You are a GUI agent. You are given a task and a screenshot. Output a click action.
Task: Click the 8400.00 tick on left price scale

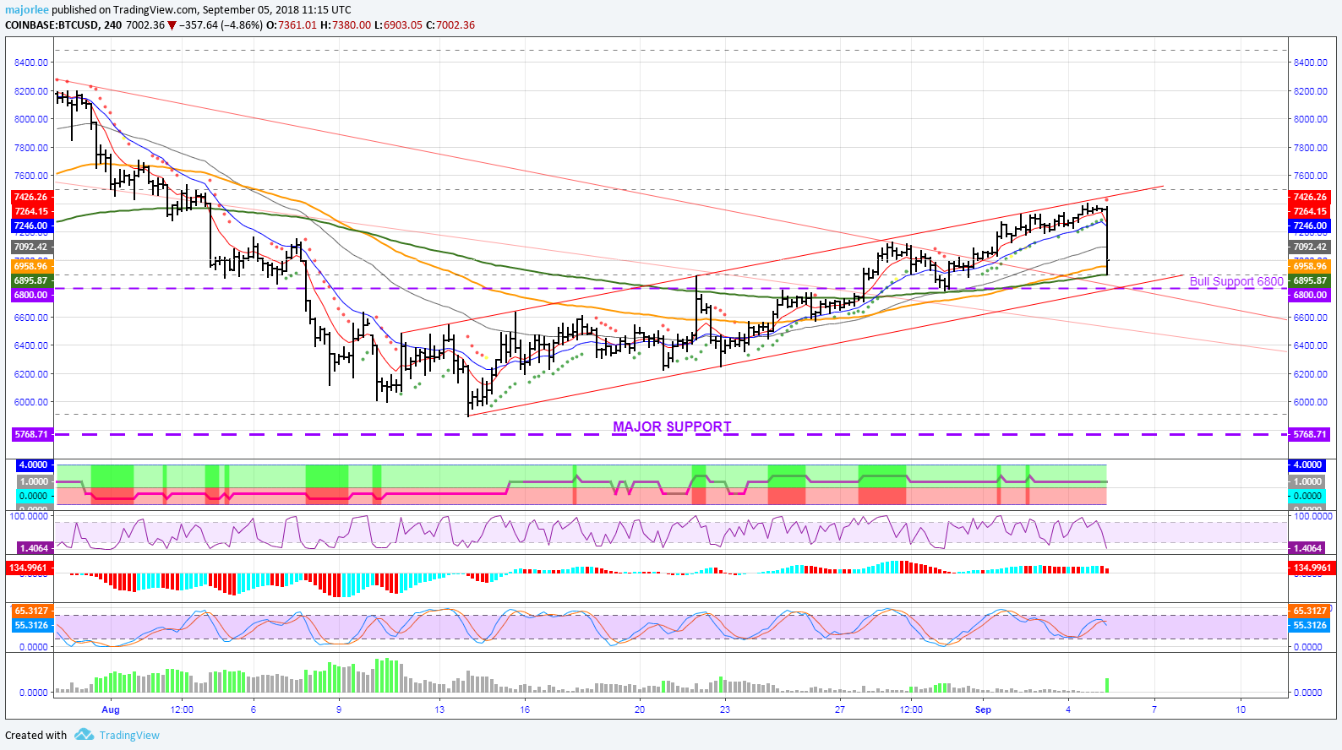(31, 62)
